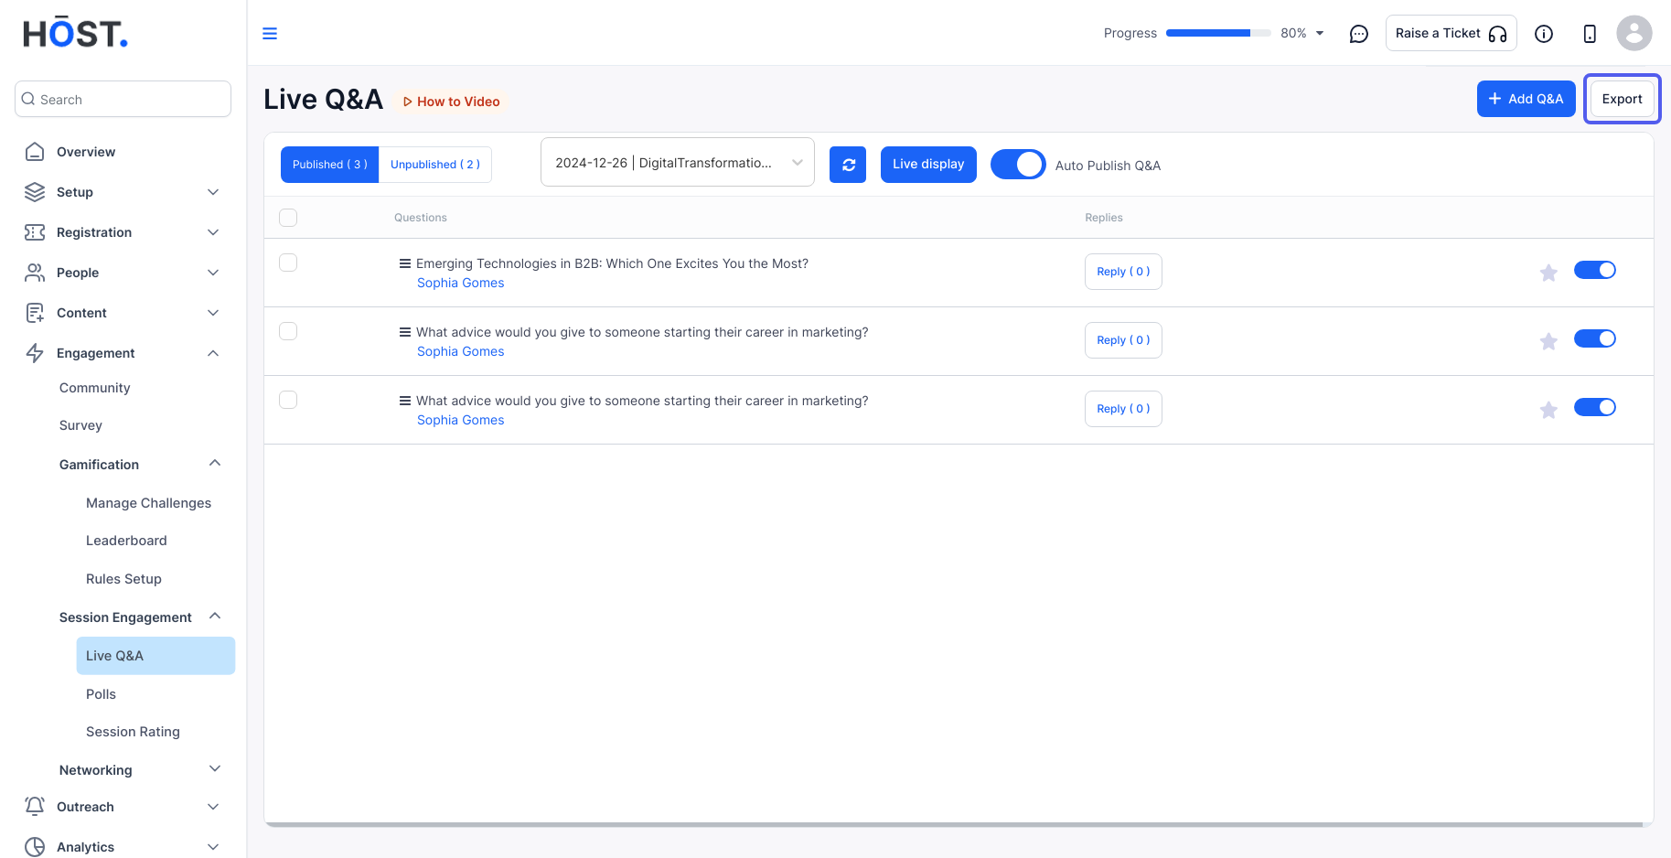This screenshot has width=1671, height=858.
Task: Click the hamburger menu icon in header
Action: (270, 34)
